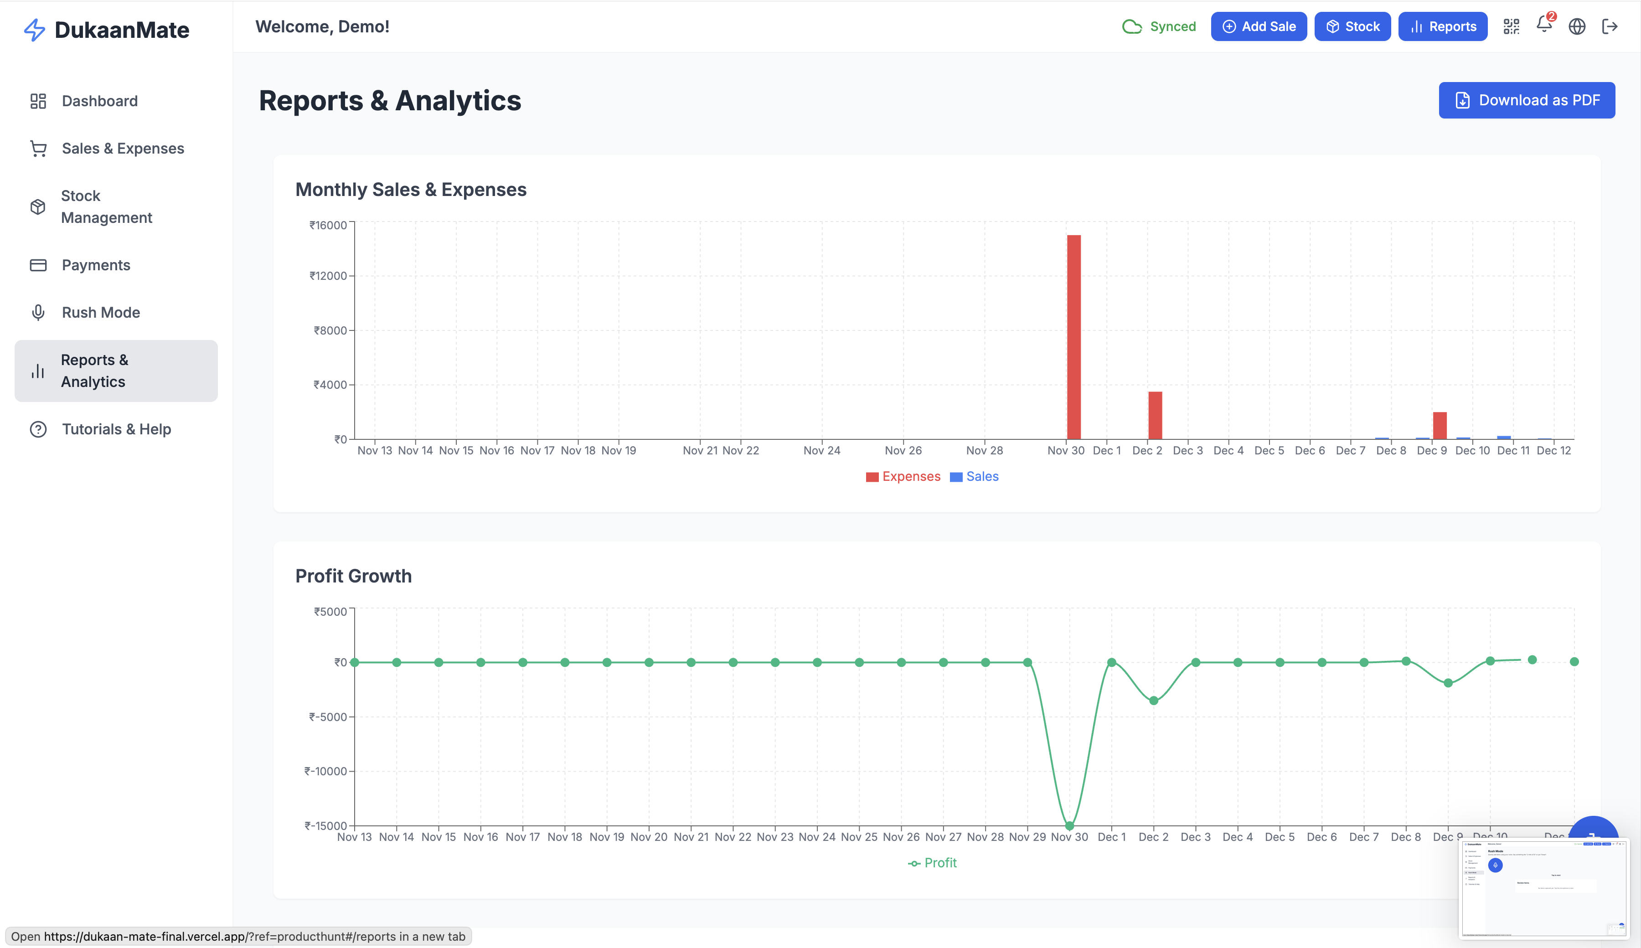Go to Stock Management page
This screenshot has width=1641, height=948.
coord(106,207)
